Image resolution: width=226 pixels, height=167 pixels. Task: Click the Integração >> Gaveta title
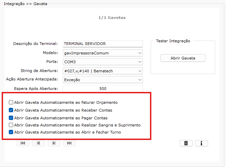[26, 4]
